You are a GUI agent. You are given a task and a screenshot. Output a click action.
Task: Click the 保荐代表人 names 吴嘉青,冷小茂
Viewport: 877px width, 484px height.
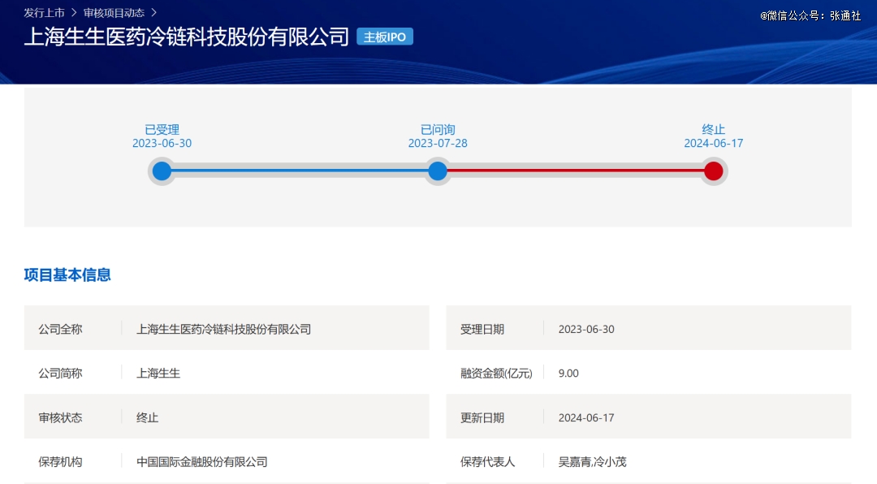pyautogui.click(x=592, y=461)
